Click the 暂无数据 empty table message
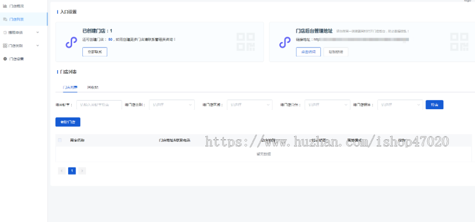 pyautogui.click(x=263, y=154)
